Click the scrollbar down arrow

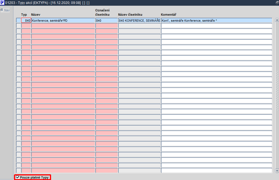(277, 171)
